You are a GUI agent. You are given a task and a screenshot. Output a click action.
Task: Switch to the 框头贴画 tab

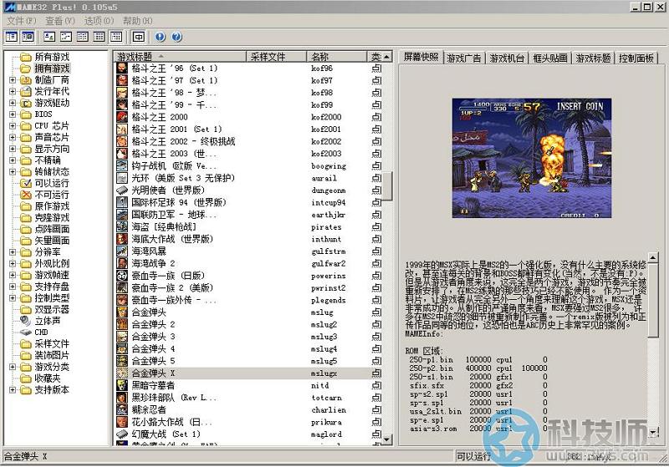[x=550, y=58]
